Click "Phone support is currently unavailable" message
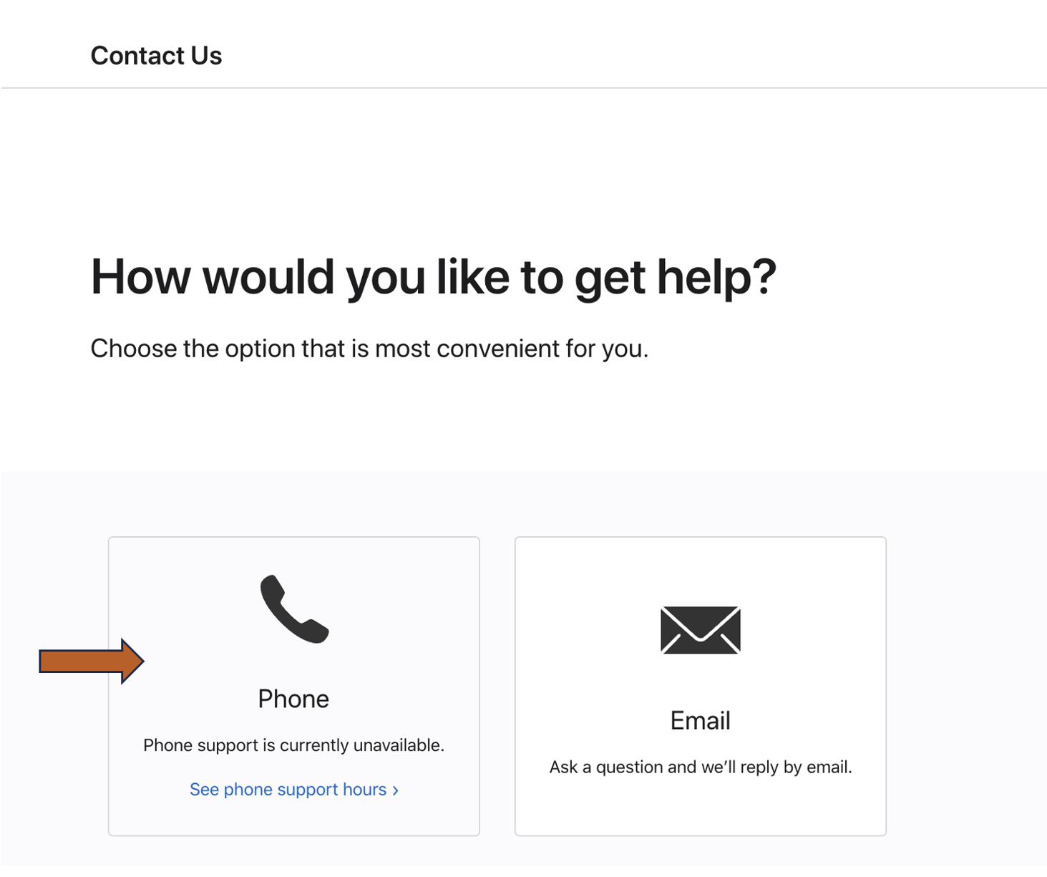1047x877 pixels. click(x=293, y=745)
